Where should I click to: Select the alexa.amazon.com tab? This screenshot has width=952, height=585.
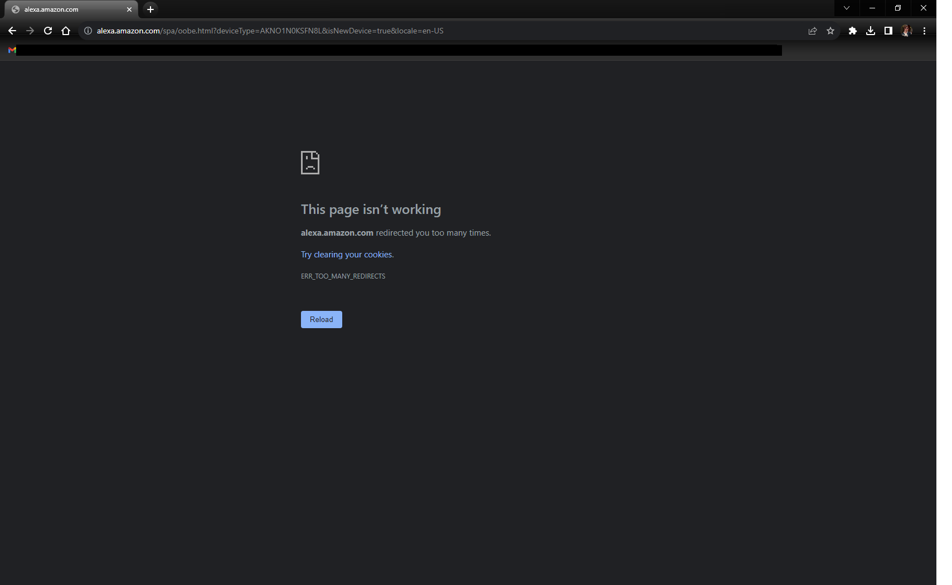(x=67, y=9)
